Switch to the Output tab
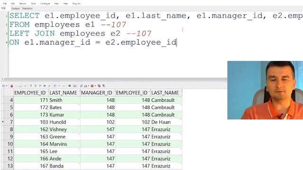 [x=16, y=8]
